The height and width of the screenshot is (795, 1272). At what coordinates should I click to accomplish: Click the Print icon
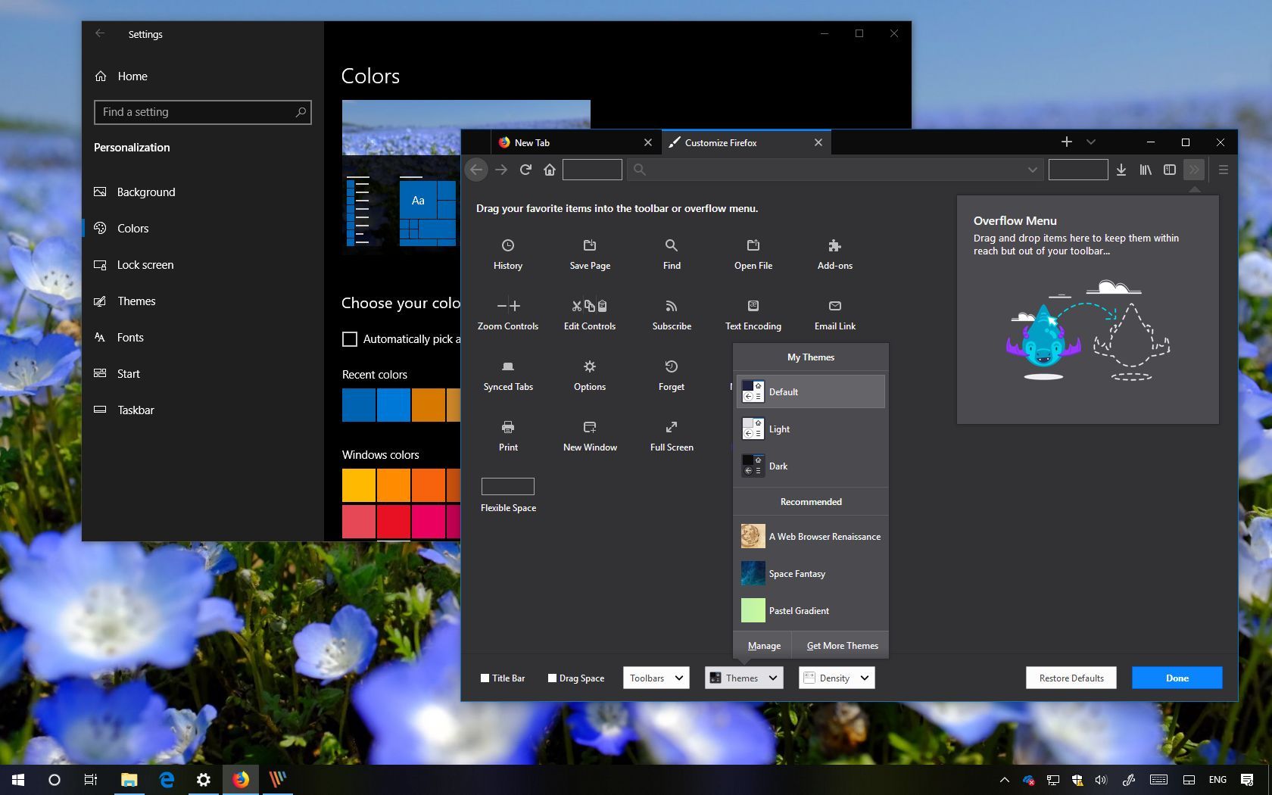click(508, 427)
